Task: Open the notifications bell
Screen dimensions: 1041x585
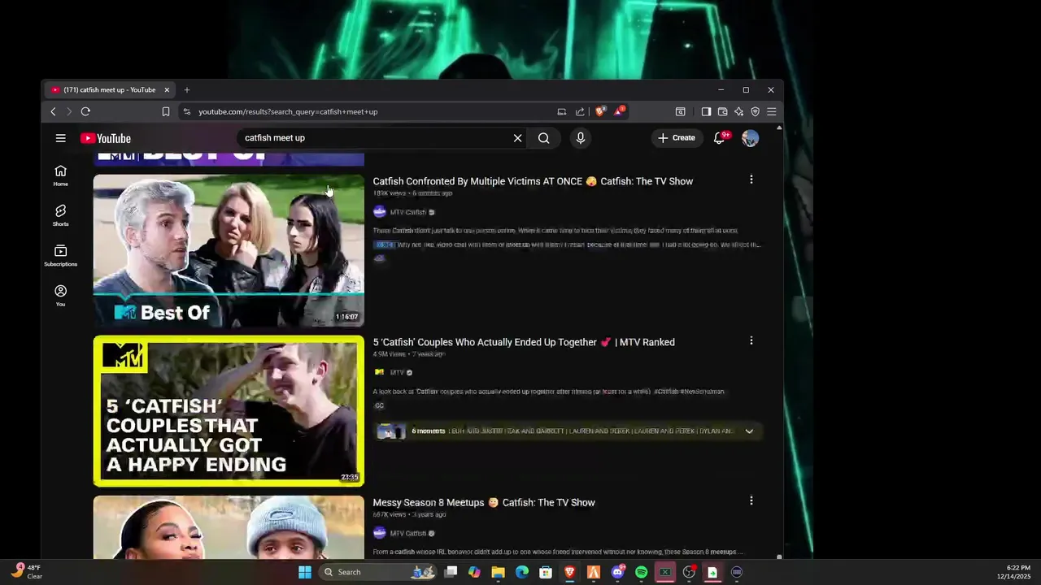Action: tap(719, 138)
